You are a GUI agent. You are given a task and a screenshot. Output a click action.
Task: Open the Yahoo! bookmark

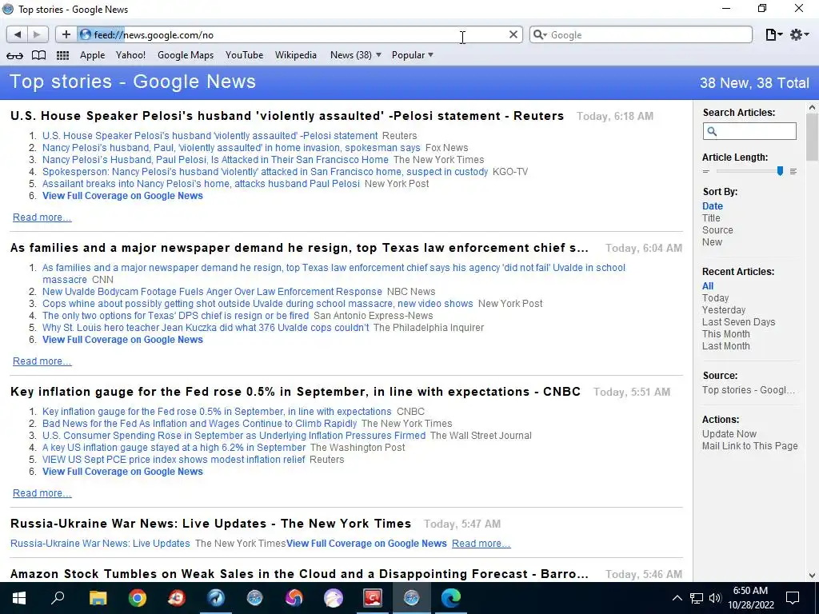tap(130, 55)
